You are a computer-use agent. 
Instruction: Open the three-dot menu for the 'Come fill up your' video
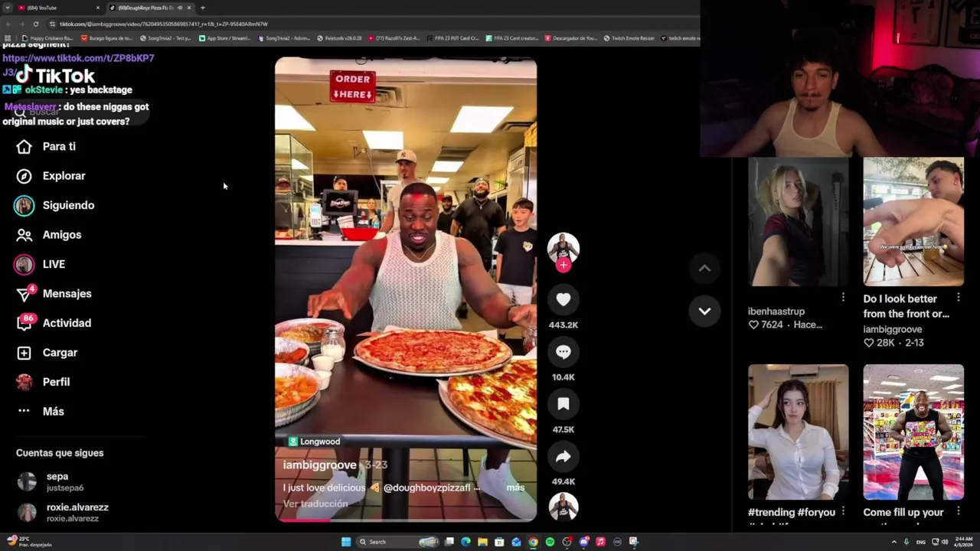(958, 510)
